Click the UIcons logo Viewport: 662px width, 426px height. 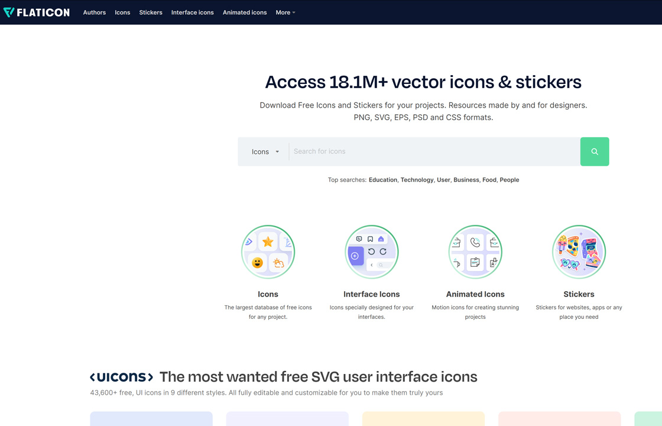tap(122, 376)
